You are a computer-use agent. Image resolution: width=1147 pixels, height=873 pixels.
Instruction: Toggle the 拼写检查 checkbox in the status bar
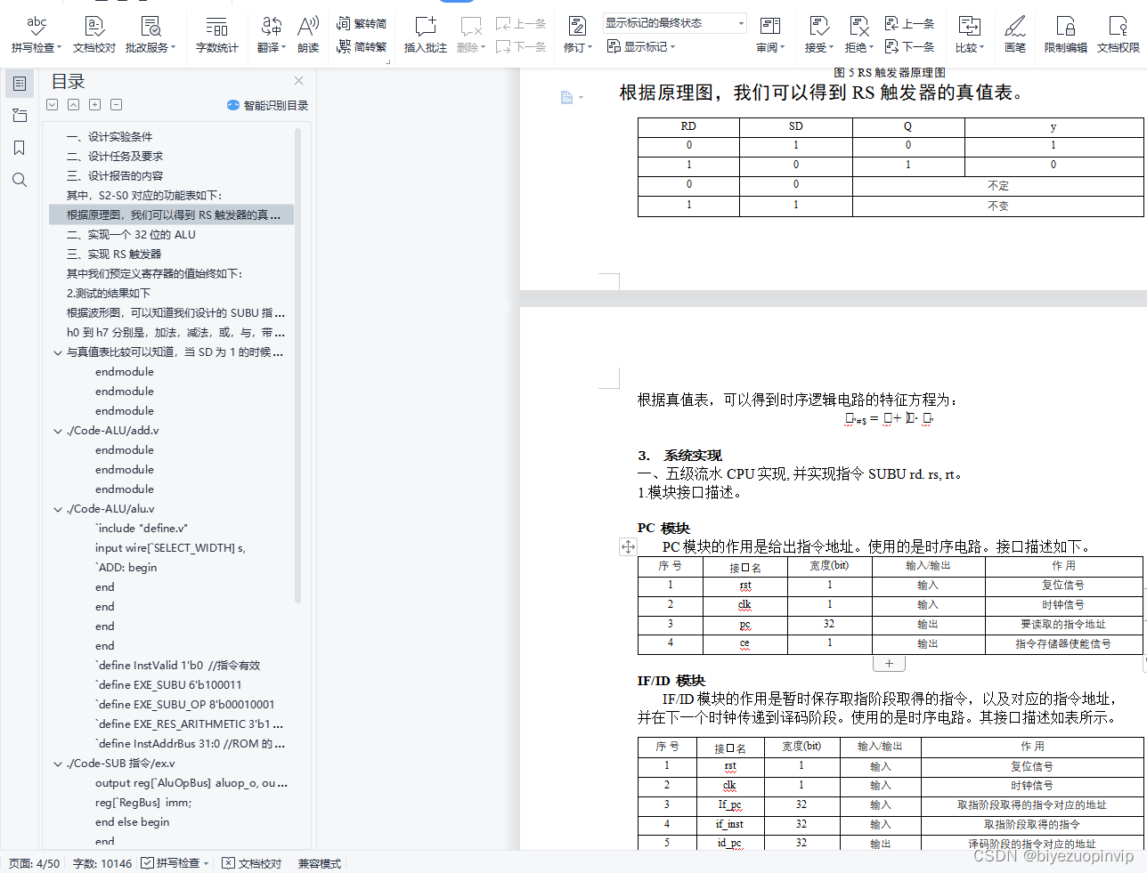tap(147, 863)
